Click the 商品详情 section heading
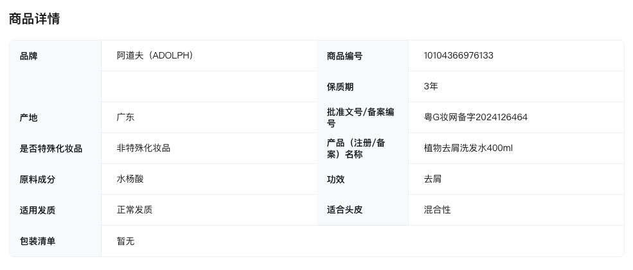Screen dimensions: 633x270 tap(35, 19)
